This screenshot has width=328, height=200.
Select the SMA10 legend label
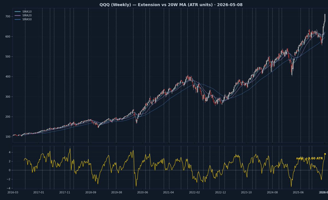(27, 12)
